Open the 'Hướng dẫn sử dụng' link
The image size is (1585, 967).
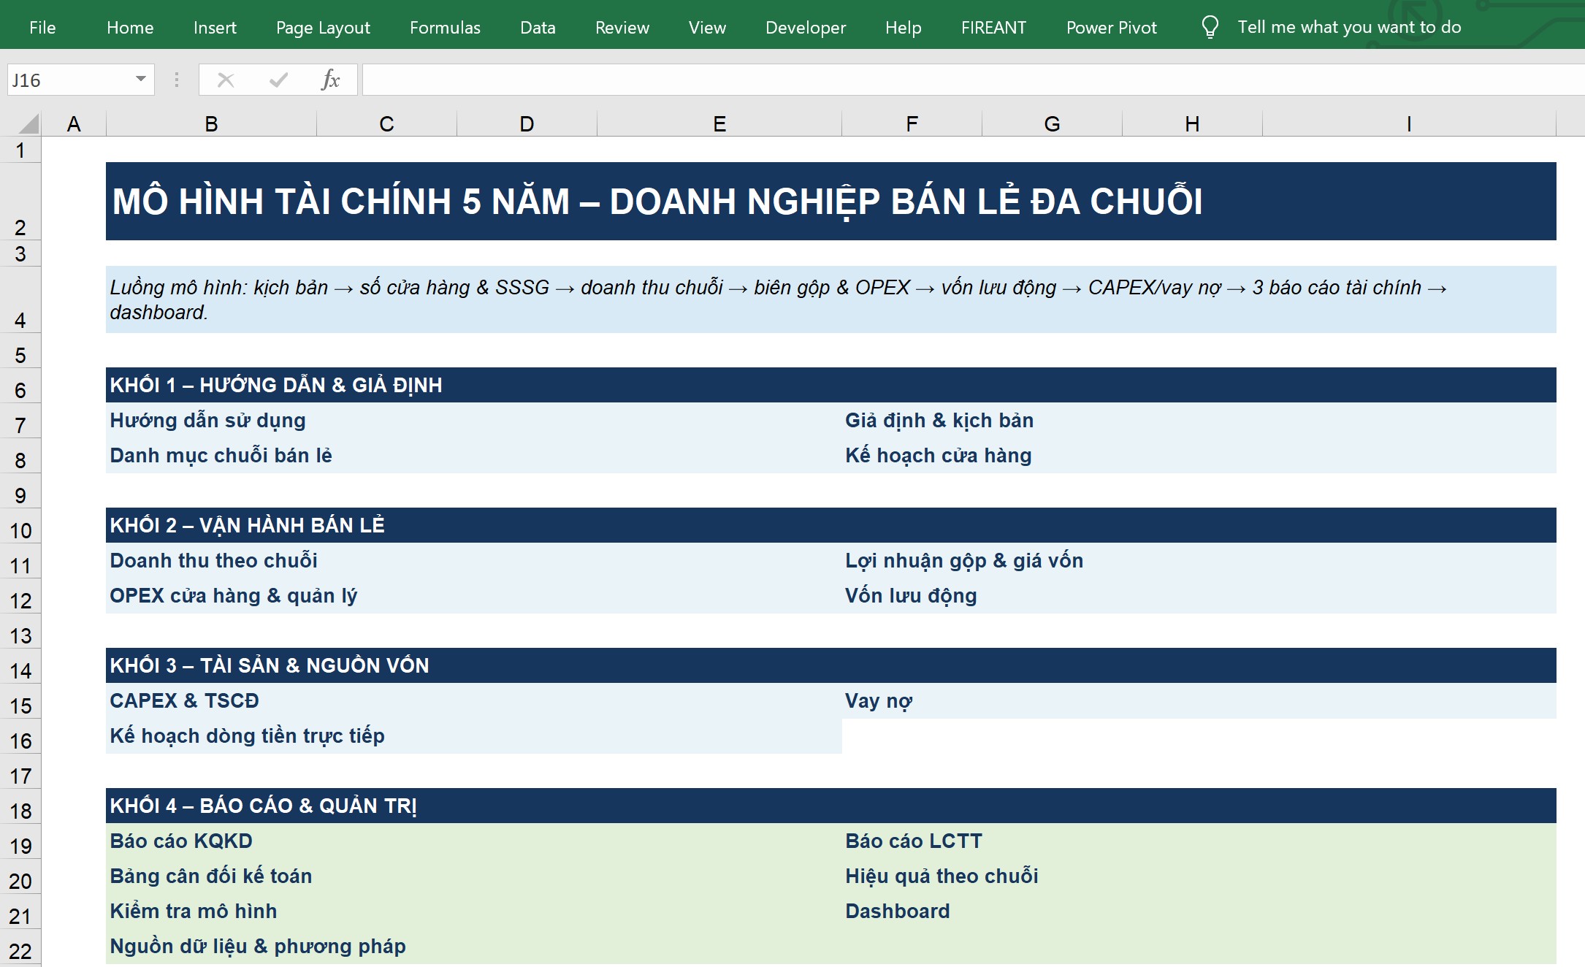(x=207, y=421)
